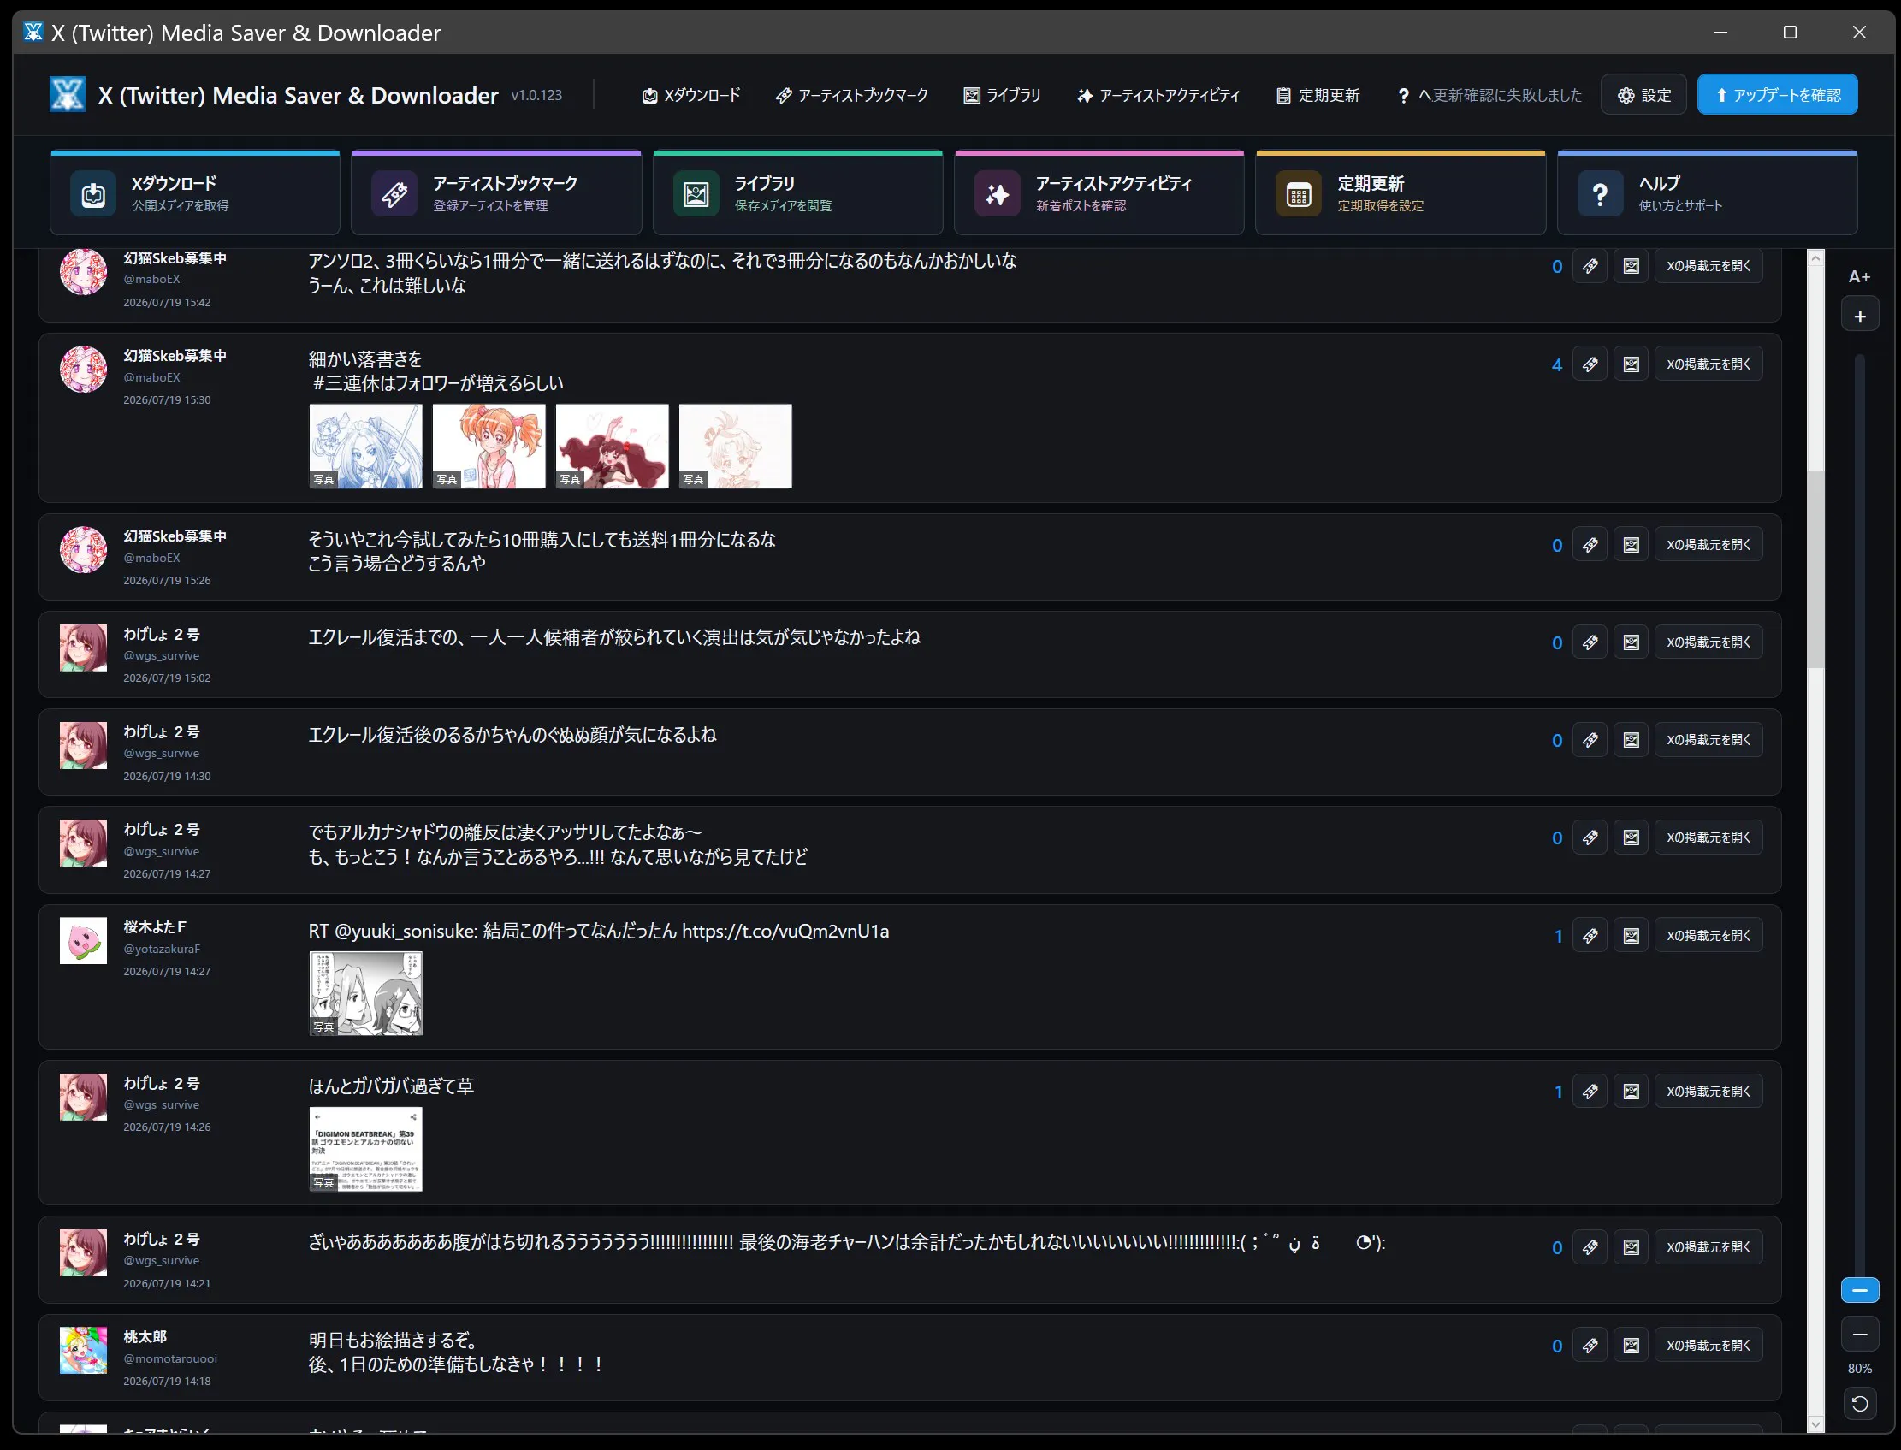
Task: Open the DIGIMON BEATBREAK screenshot thumbnail
Action: (x=366, y=1150)
